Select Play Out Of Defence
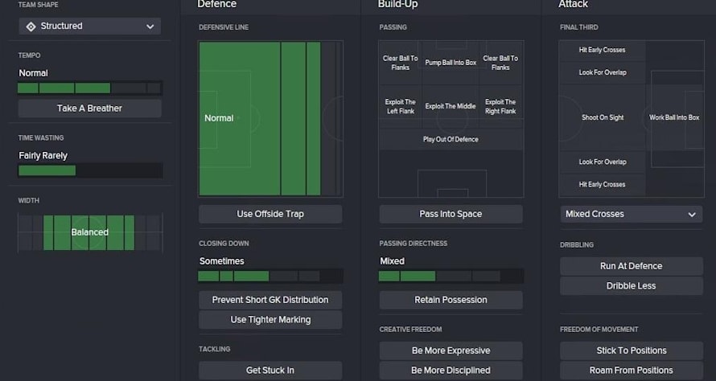Viewport: 716px width, 381px height. [451, 139]
